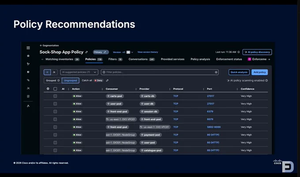
Task: Open the table settings gear icon
Action: tap(48, 89)
